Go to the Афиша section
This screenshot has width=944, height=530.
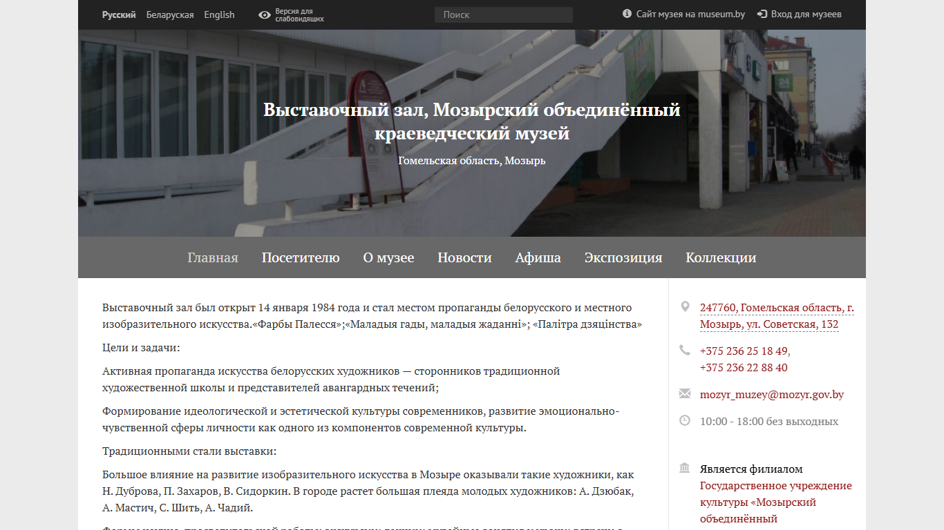[x=538, y=257]
